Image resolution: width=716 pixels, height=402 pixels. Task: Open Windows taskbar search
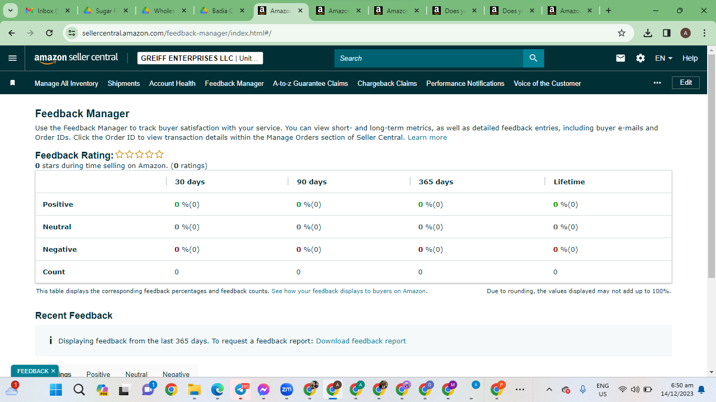pyautogui.click(x=79, y=389)
